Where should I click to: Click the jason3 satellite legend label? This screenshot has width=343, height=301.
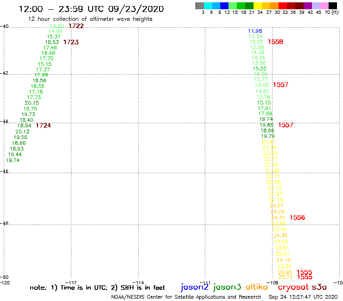point(227,287)
